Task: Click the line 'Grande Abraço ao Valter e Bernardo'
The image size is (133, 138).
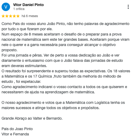Action: [x=32, y=118]
